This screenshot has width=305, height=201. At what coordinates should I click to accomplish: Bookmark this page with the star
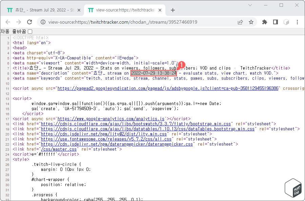tap(251, 22)
